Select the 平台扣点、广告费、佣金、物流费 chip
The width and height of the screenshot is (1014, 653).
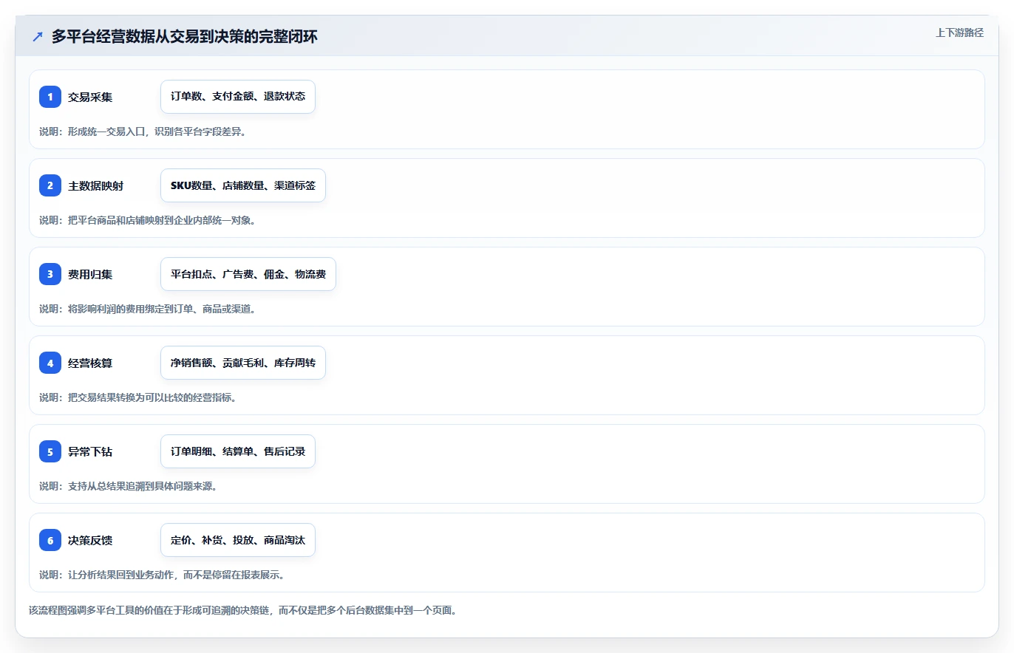pos(248,274)
